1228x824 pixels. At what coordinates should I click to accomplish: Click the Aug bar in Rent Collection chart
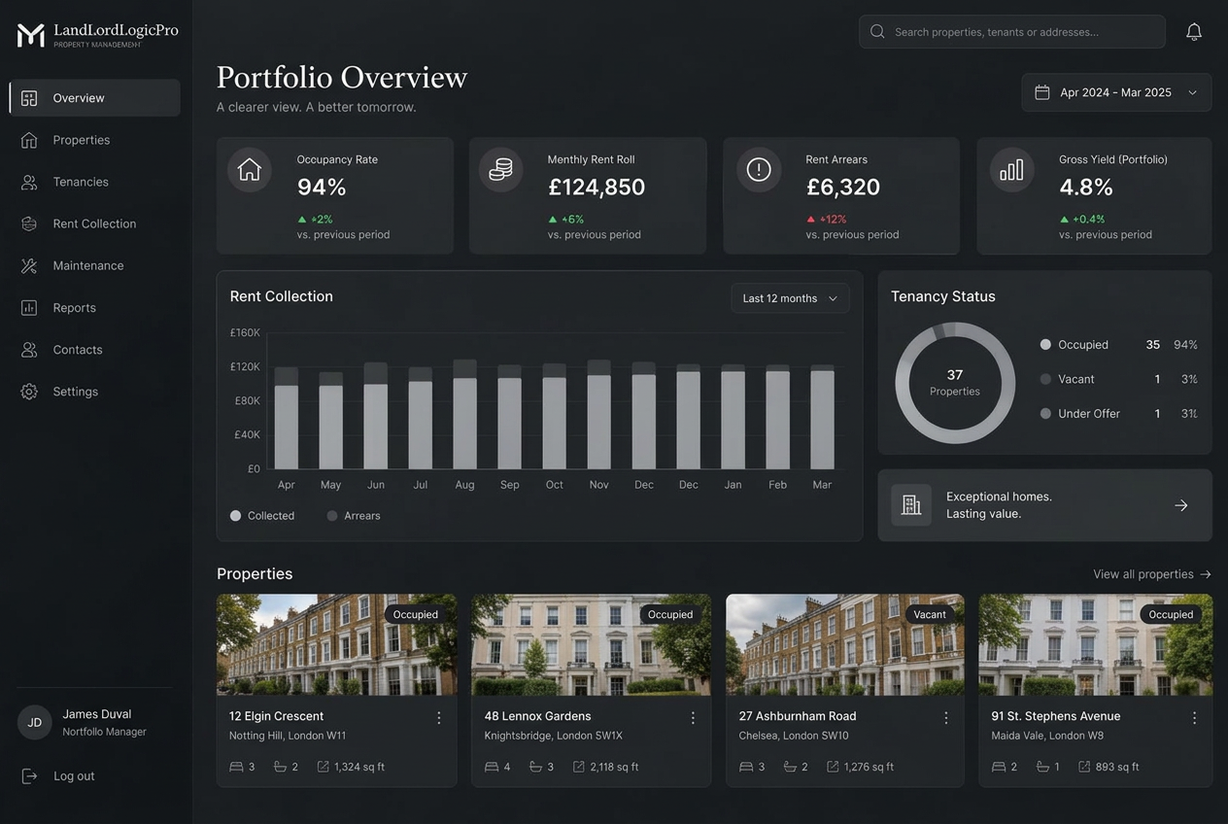[x=465, y=415]
